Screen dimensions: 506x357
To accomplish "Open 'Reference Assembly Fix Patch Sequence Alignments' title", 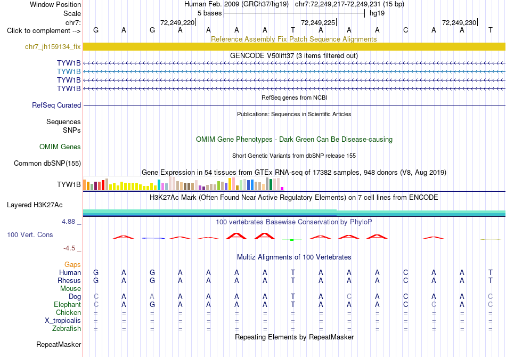I will [293, 39].
